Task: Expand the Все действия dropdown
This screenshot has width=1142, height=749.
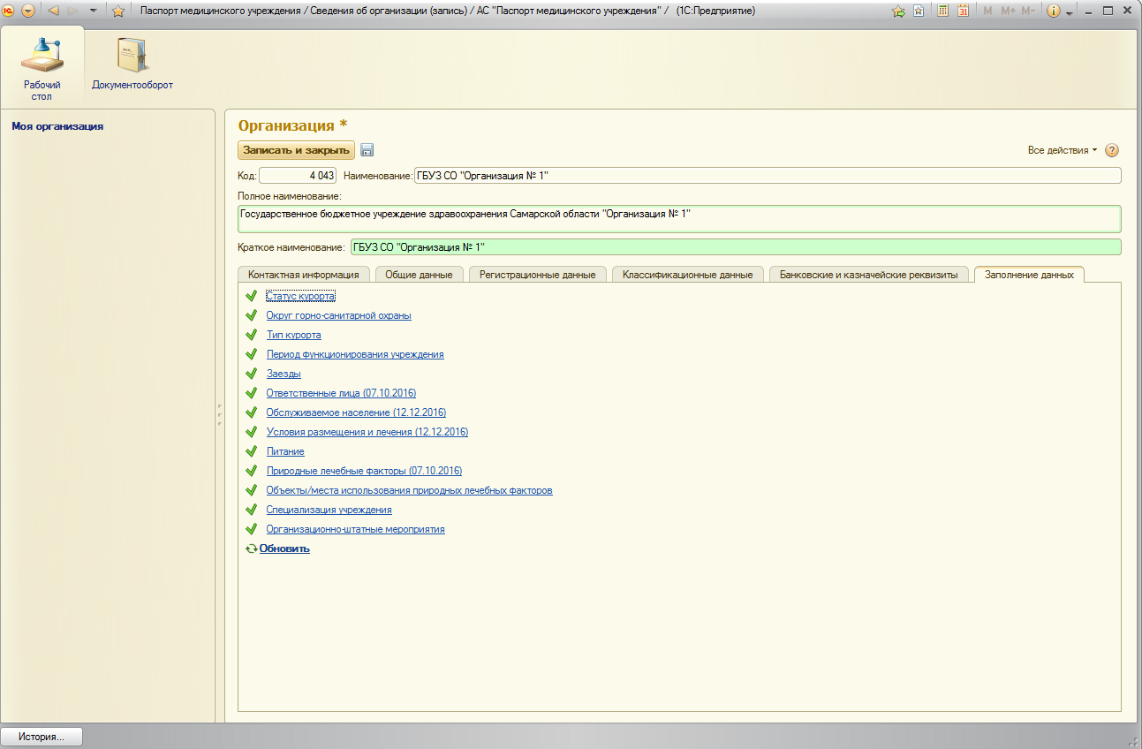Action: tap(1062, 150)
